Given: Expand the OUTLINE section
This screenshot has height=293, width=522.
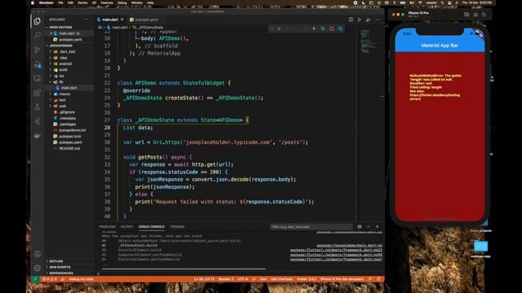Looking at the screenshot, I should click(x=56, y=261).
